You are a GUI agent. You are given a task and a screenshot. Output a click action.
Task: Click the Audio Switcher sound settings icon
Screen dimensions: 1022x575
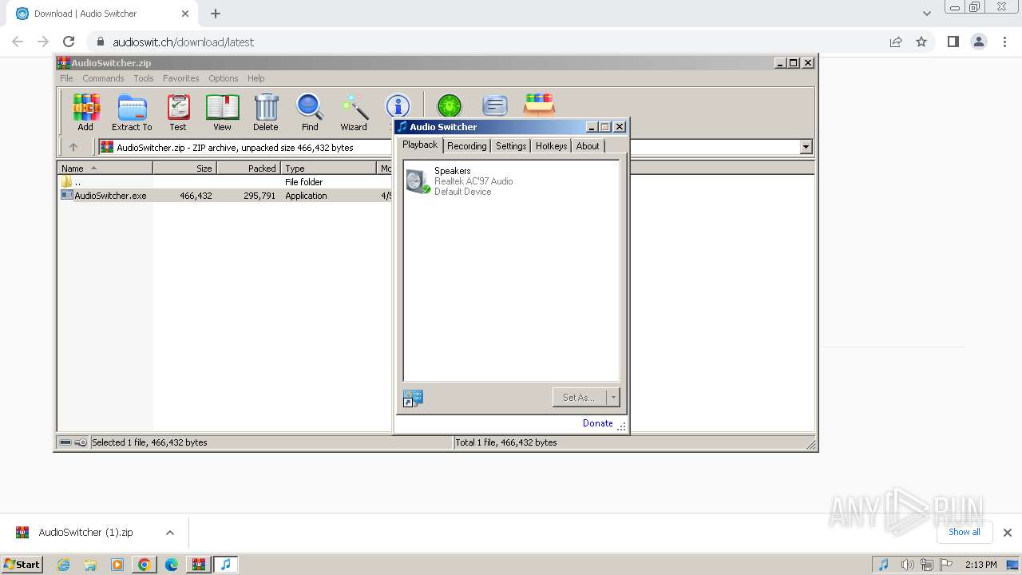tap(413, 398)
